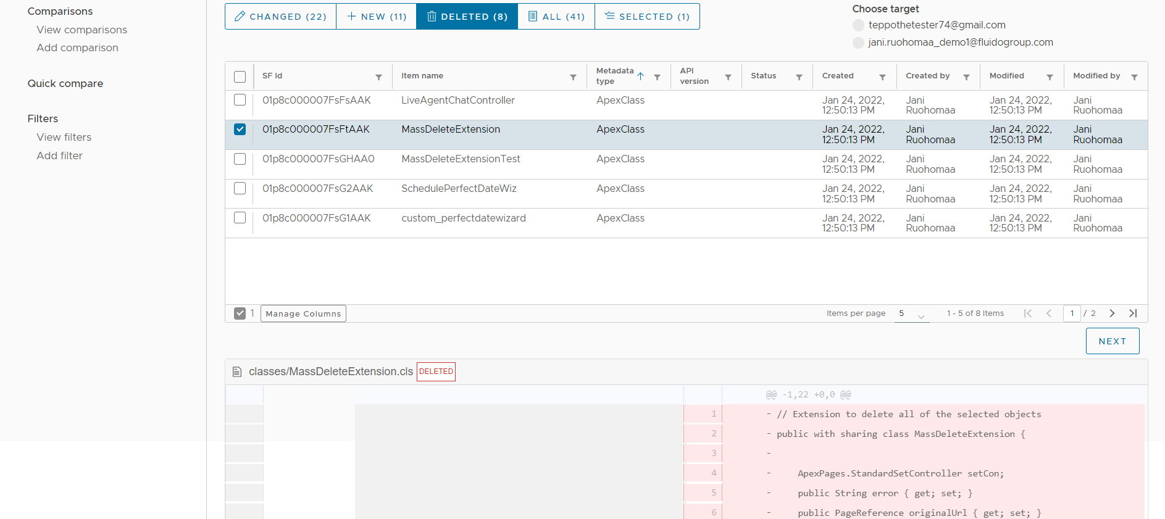Switch to the New (11) tab
The width and height of the screenshot is (1165, 519).
(376, 17)
